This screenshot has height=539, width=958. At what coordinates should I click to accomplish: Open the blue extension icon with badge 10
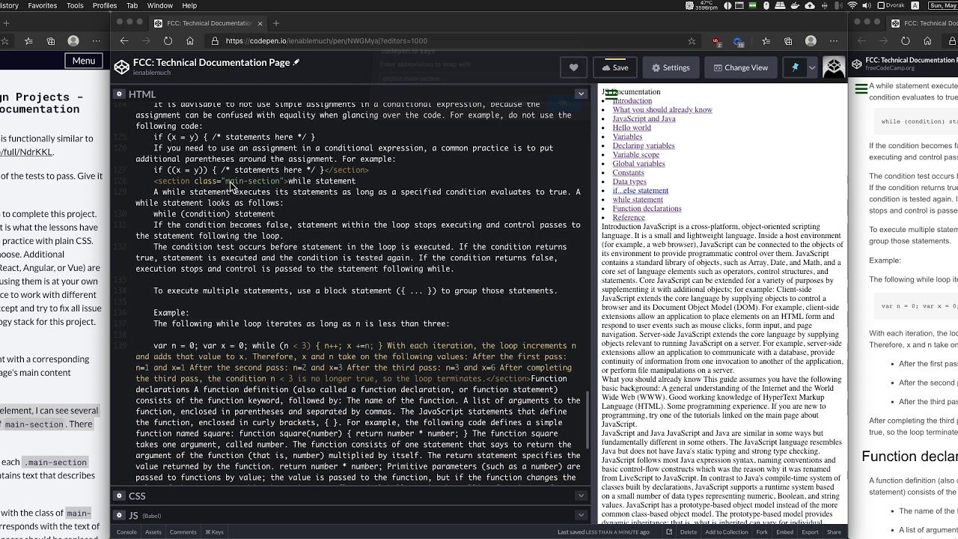click(739, 42)
